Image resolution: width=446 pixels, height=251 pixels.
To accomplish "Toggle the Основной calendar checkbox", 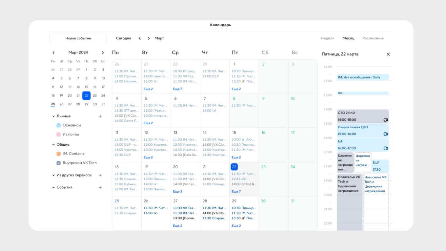I will [58, 125].
